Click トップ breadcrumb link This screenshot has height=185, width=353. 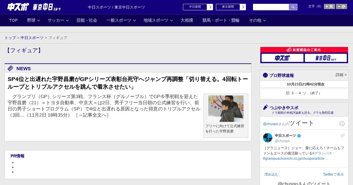pyautogui.click(x=10, y=38)
